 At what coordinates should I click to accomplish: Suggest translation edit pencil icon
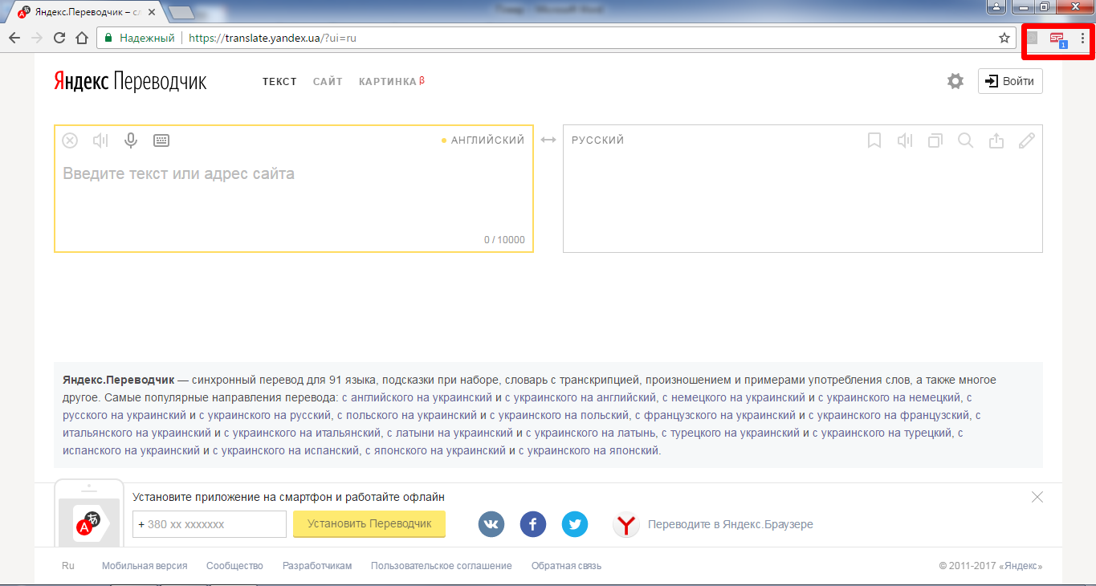pyautogui.click(x=1027, y=140)
